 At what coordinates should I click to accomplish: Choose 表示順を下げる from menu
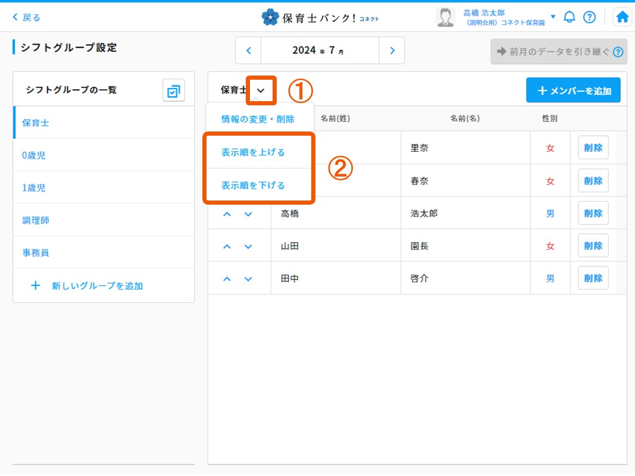pyautogui.click(x=254, y=185)
